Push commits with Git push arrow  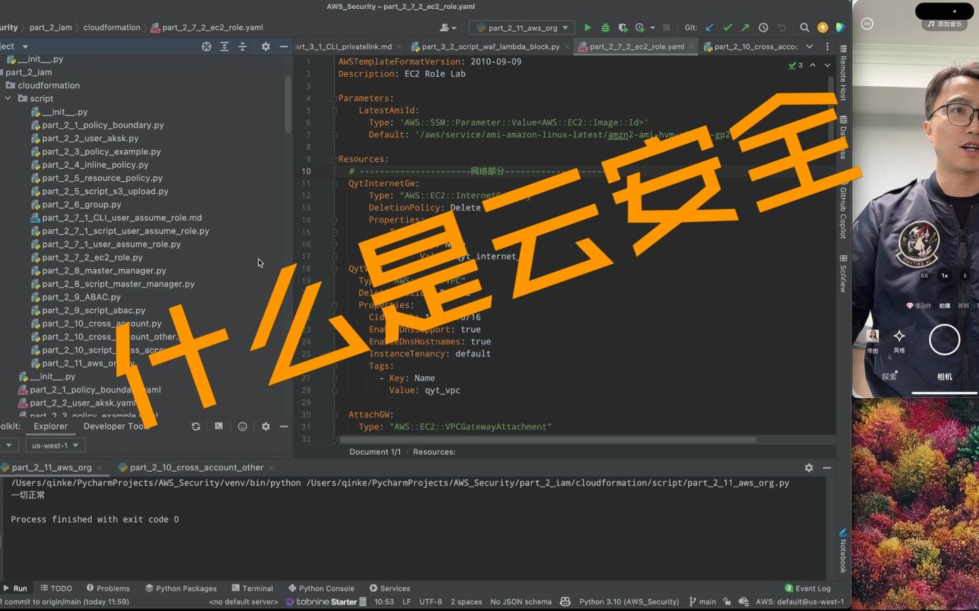pyautogui.click(x=745, y=28)
